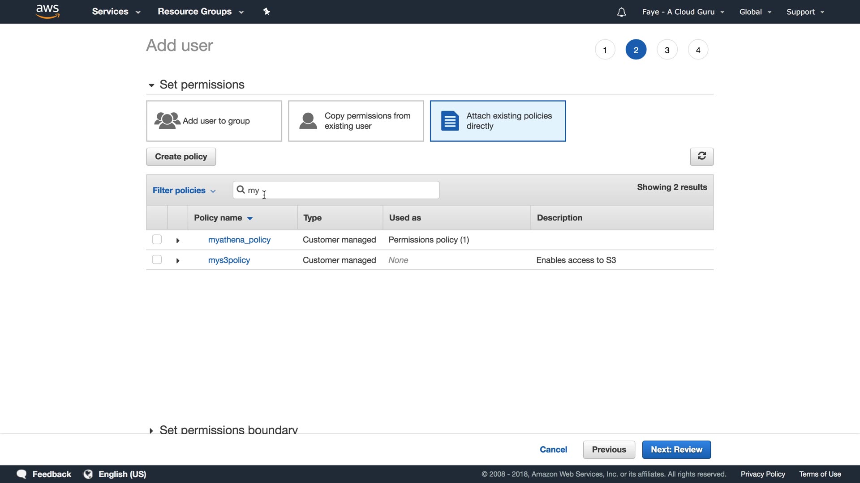
Task: Select Attach existing policies directly option
Action: tap(498, 121)
